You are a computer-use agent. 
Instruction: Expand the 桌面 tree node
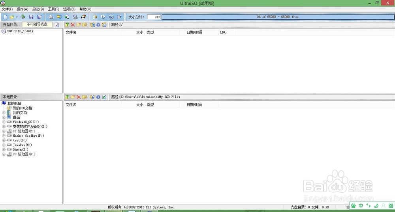4,117
